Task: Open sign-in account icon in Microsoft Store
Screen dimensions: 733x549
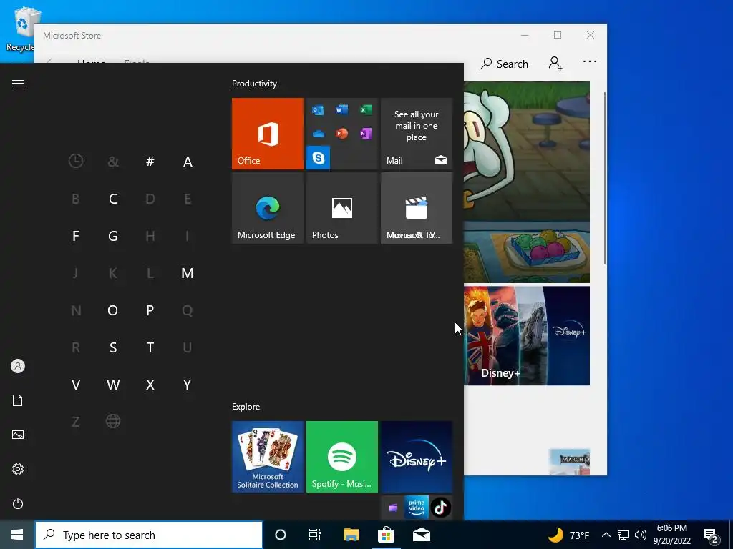Action: tap(555, 63)
